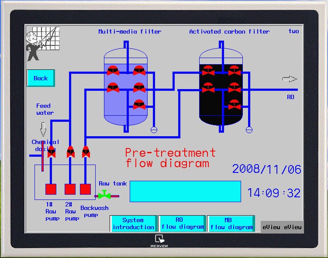
Task: Click the Multi-media filter label
Action: click(x=130, y=31)
